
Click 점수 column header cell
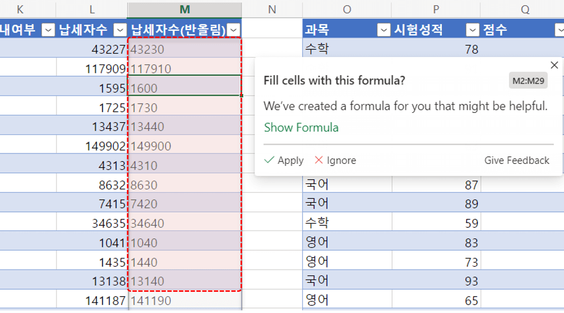pos(522,30)
